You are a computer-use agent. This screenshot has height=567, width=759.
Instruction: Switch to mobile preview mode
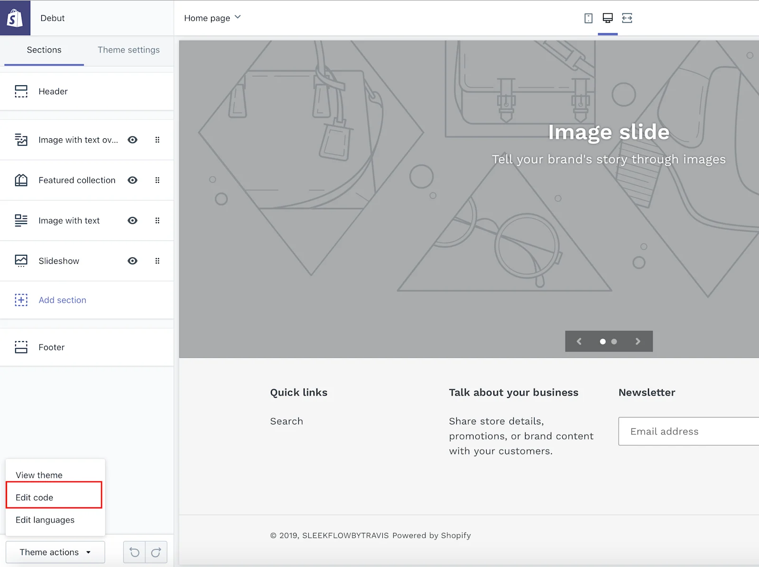pos(588,18)
